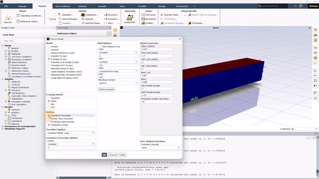
Task: Switch to the User-Defined ribbon tab
Action: point(62,6)
